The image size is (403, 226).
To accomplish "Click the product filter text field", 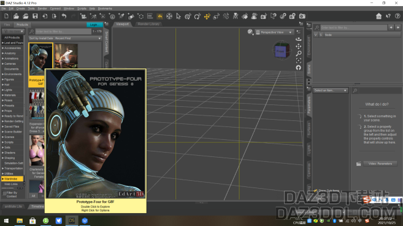I will 63,32.
